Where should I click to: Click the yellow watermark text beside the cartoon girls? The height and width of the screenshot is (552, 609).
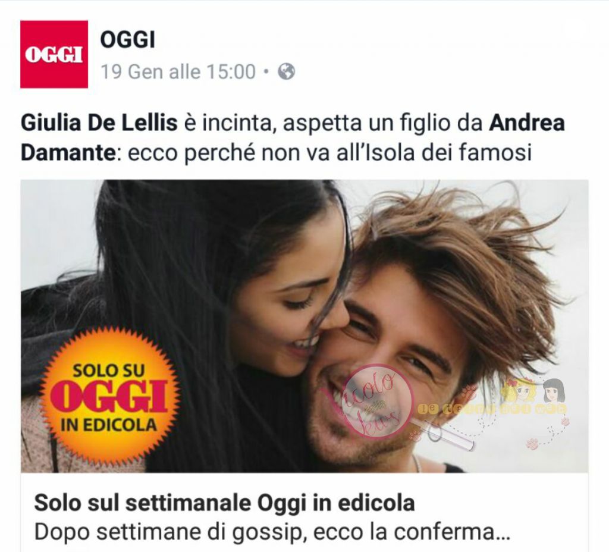[492, 409]
